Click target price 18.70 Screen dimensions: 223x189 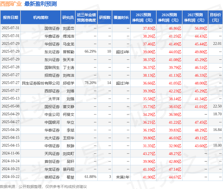[x=217, y=114]
